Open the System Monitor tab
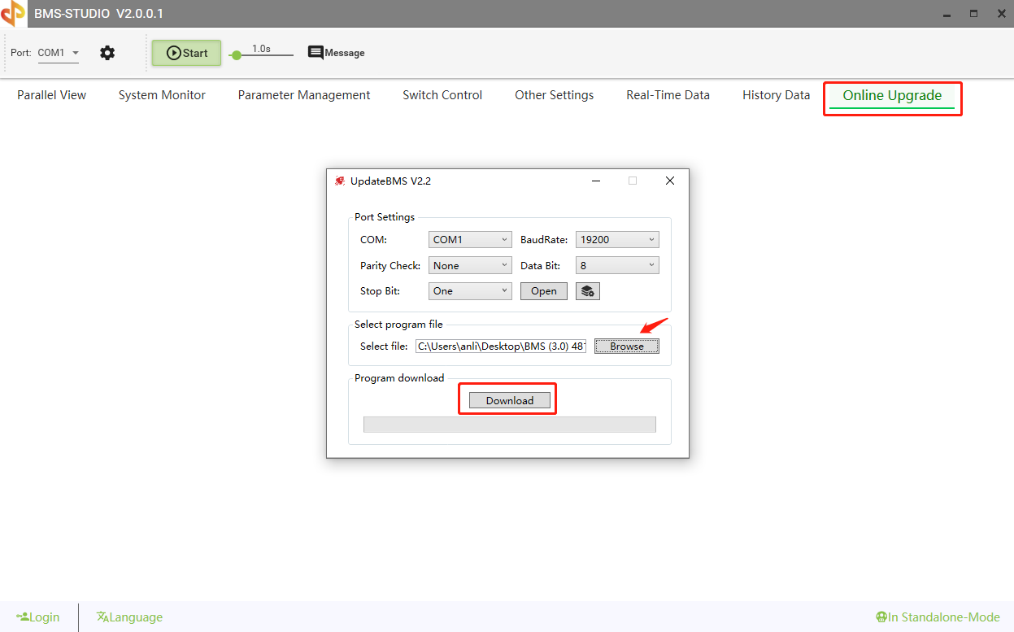 pyautogui.click(x=161, y=94)
